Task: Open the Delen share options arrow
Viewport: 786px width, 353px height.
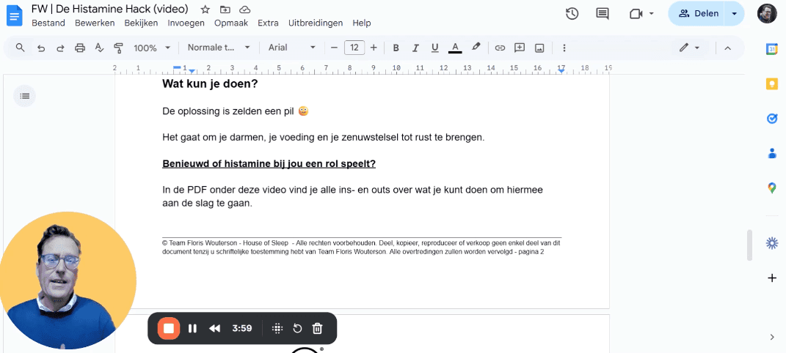Action: click(735, 13)
